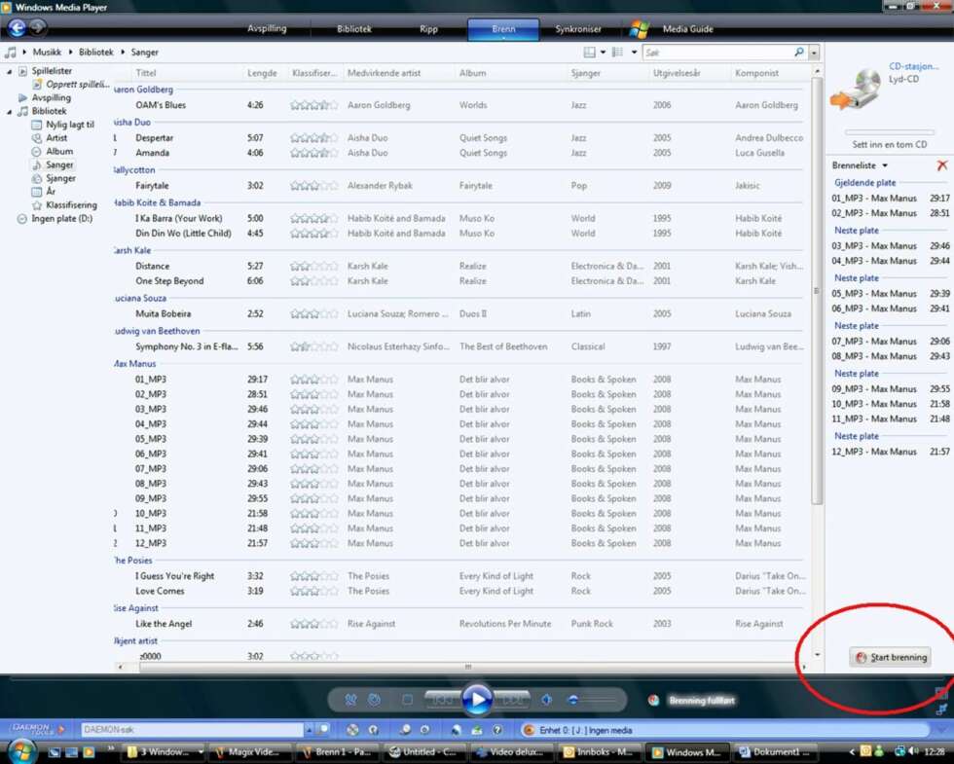Click the Aaron Goldberg group header

tap(144, 90)
